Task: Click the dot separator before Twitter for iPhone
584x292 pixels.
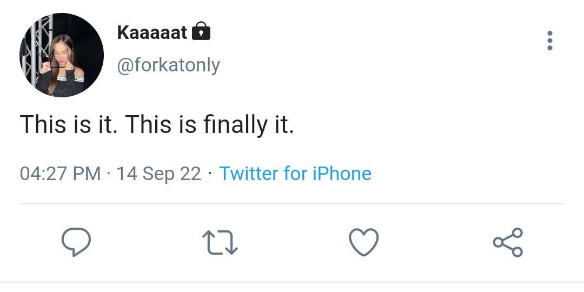Action: (210, 174)
